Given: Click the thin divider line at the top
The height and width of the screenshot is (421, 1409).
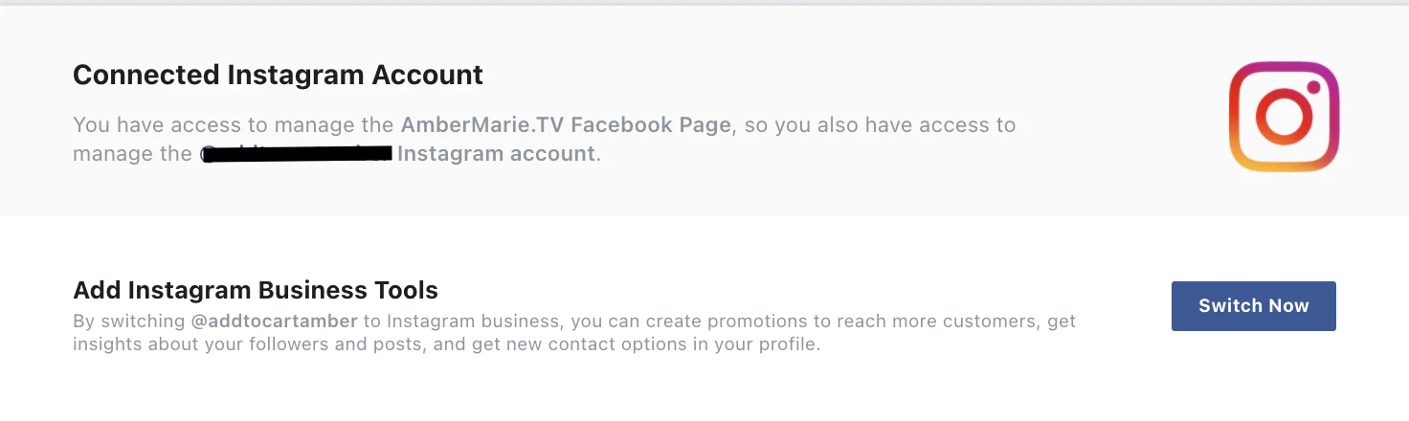Looking at the screenshot, I should click(704, 3).
